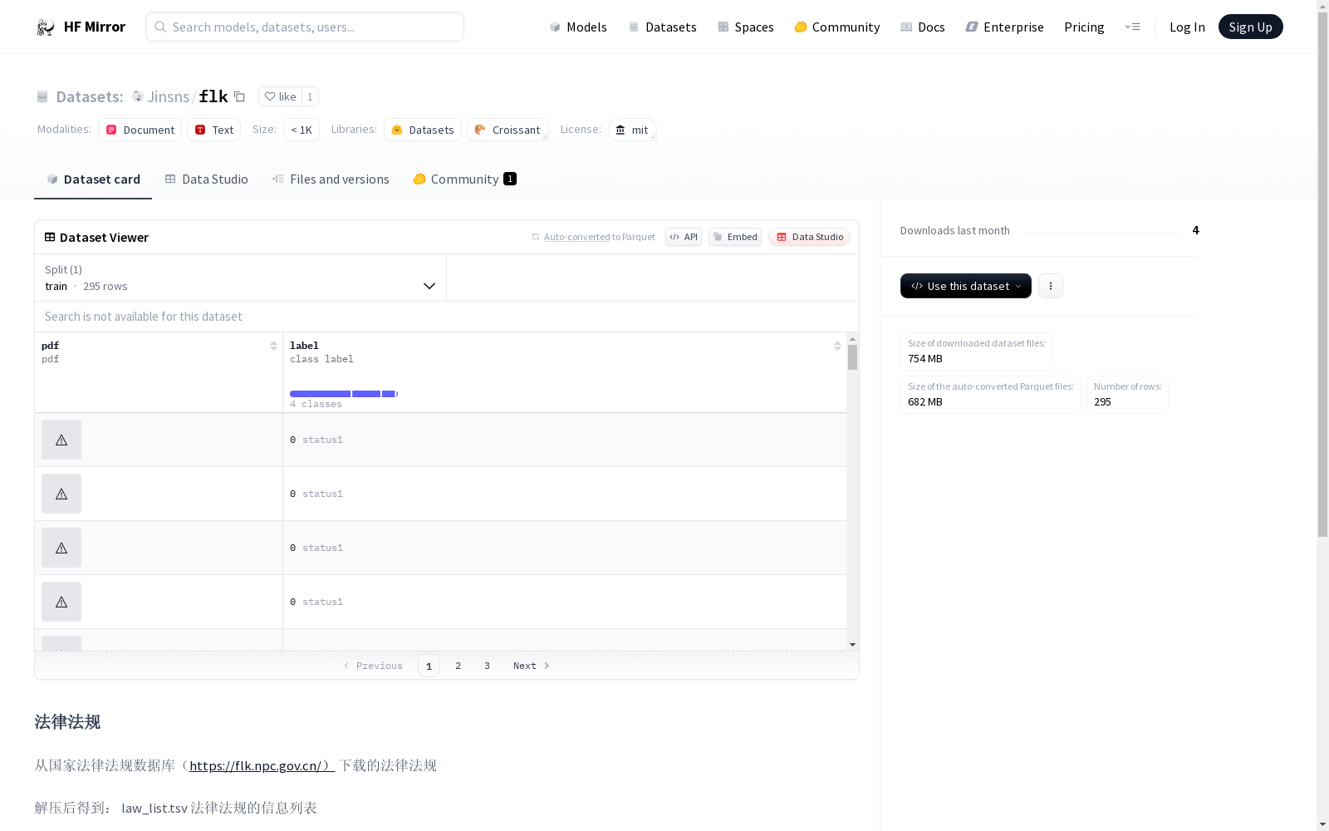Open Spaces page
The width and height of the screenshot is (1329, 831).
746,27
